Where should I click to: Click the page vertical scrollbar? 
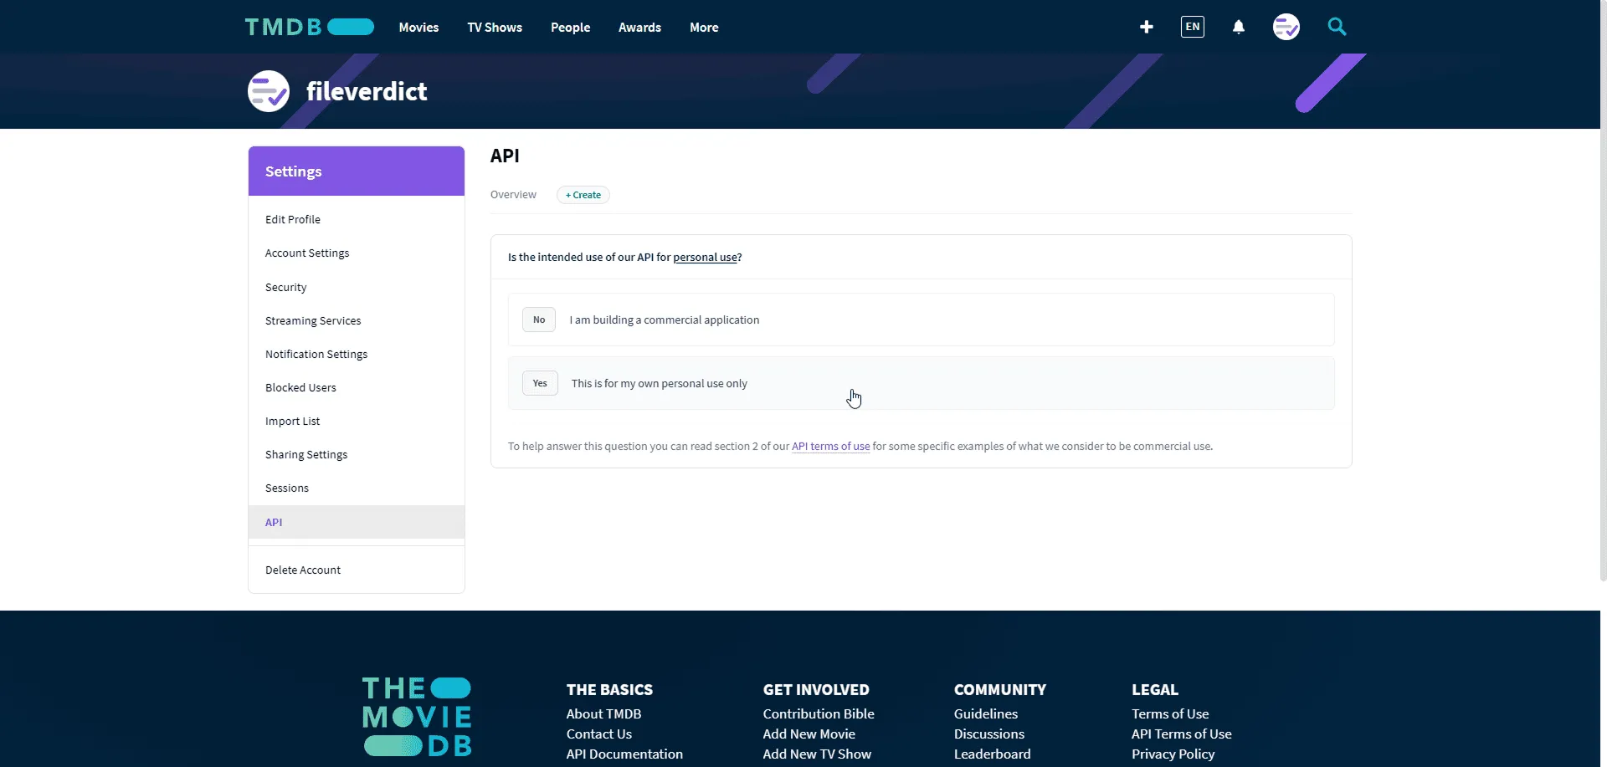click(1603, 290)
